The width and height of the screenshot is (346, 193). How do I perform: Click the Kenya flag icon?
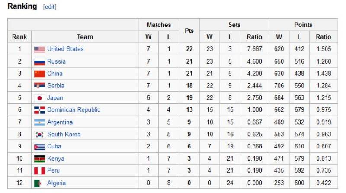(x=39, y=159)
